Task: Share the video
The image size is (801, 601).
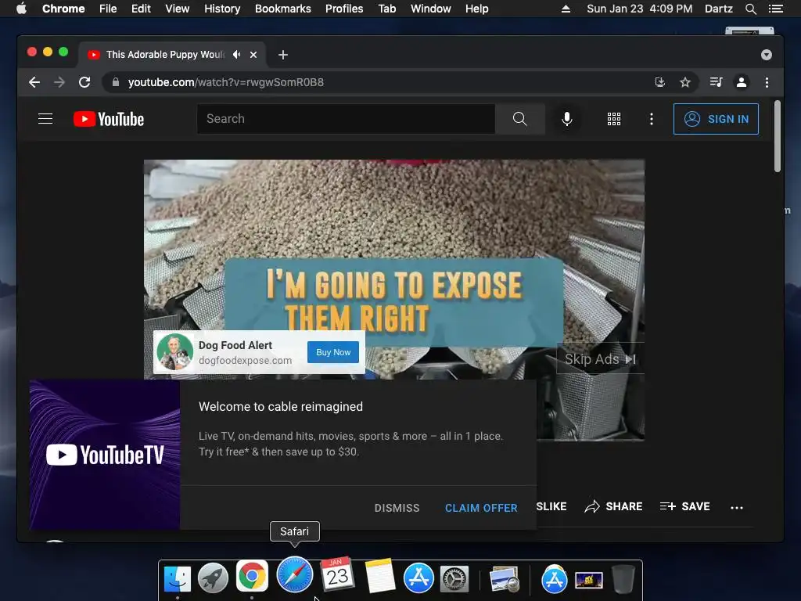Action: pos(613,506)
